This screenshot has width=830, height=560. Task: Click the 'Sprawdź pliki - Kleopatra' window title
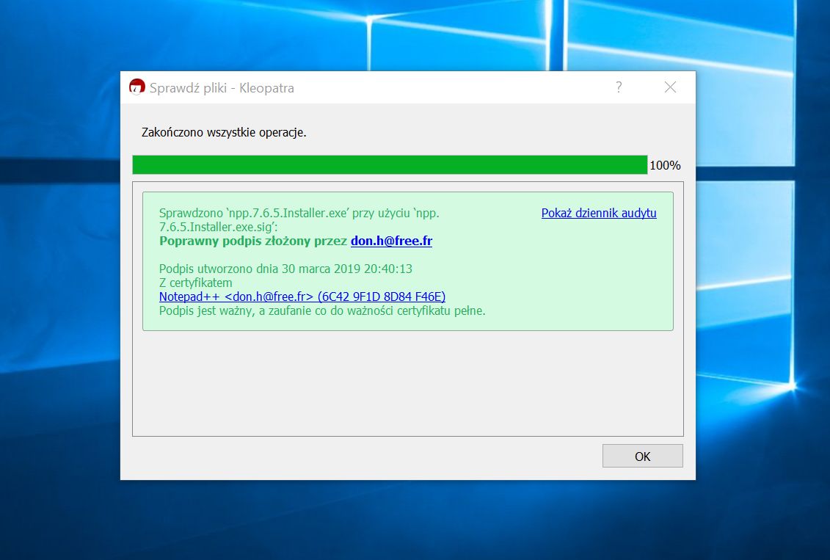(222, 88)
